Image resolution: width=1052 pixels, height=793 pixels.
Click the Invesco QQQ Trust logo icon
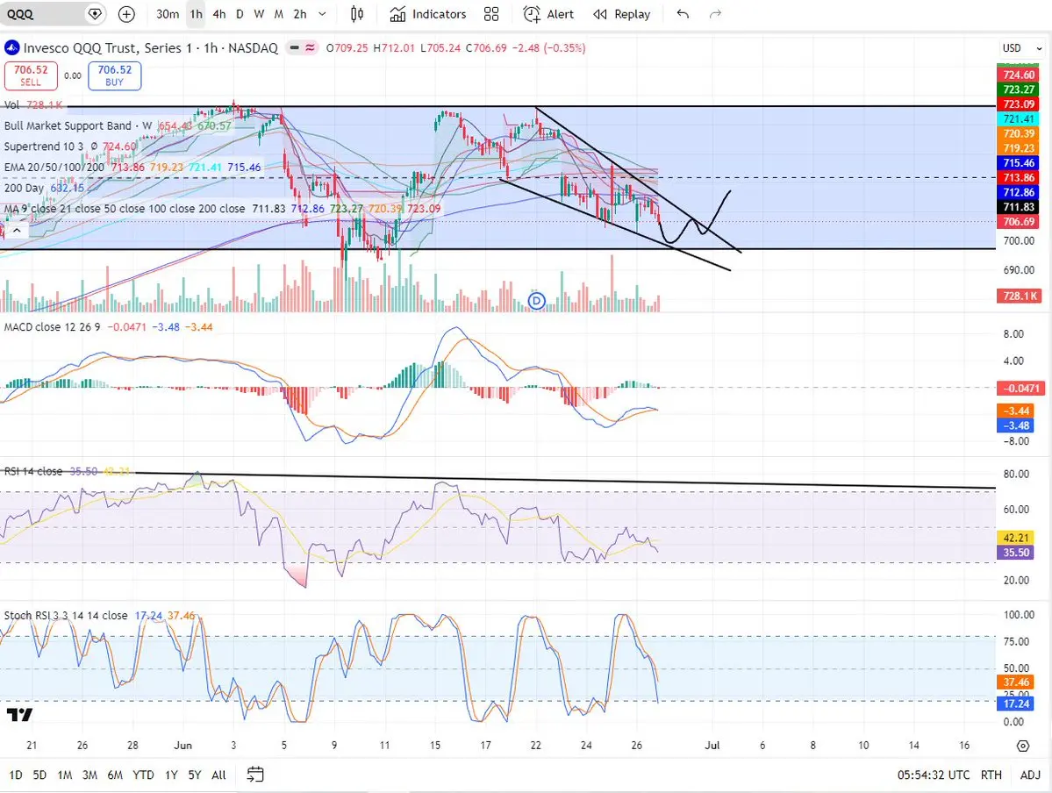click(11, 47)
